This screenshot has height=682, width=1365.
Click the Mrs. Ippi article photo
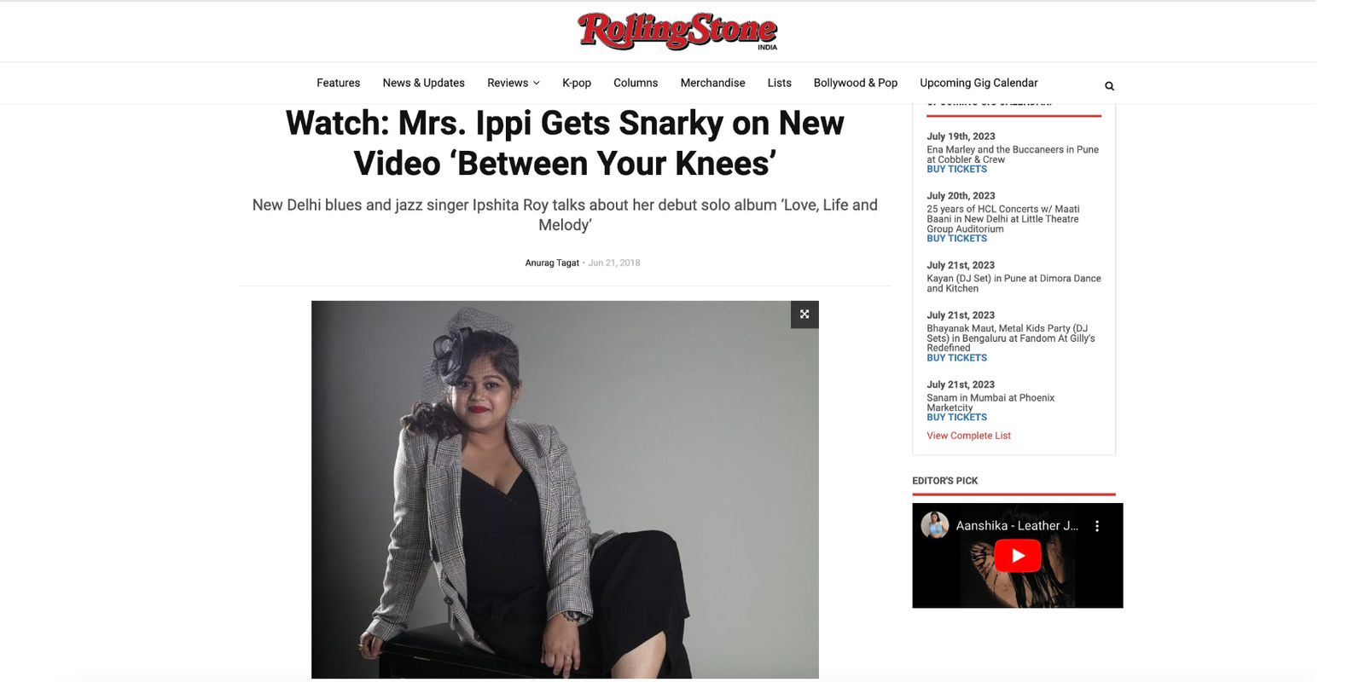tap(565, 489)
